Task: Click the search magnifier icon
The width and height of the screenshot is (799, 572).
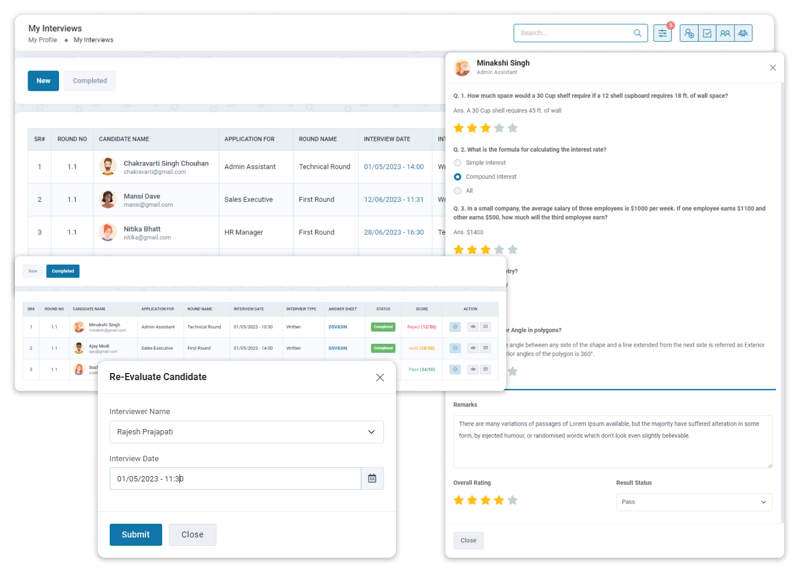Action: point(637,33)
